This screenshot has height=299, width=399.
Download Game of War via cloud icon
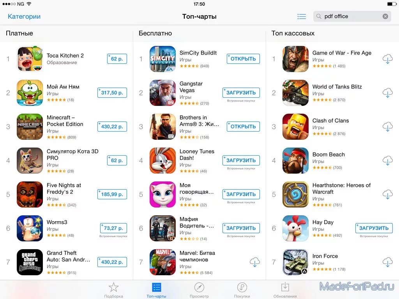coord(388,59)
